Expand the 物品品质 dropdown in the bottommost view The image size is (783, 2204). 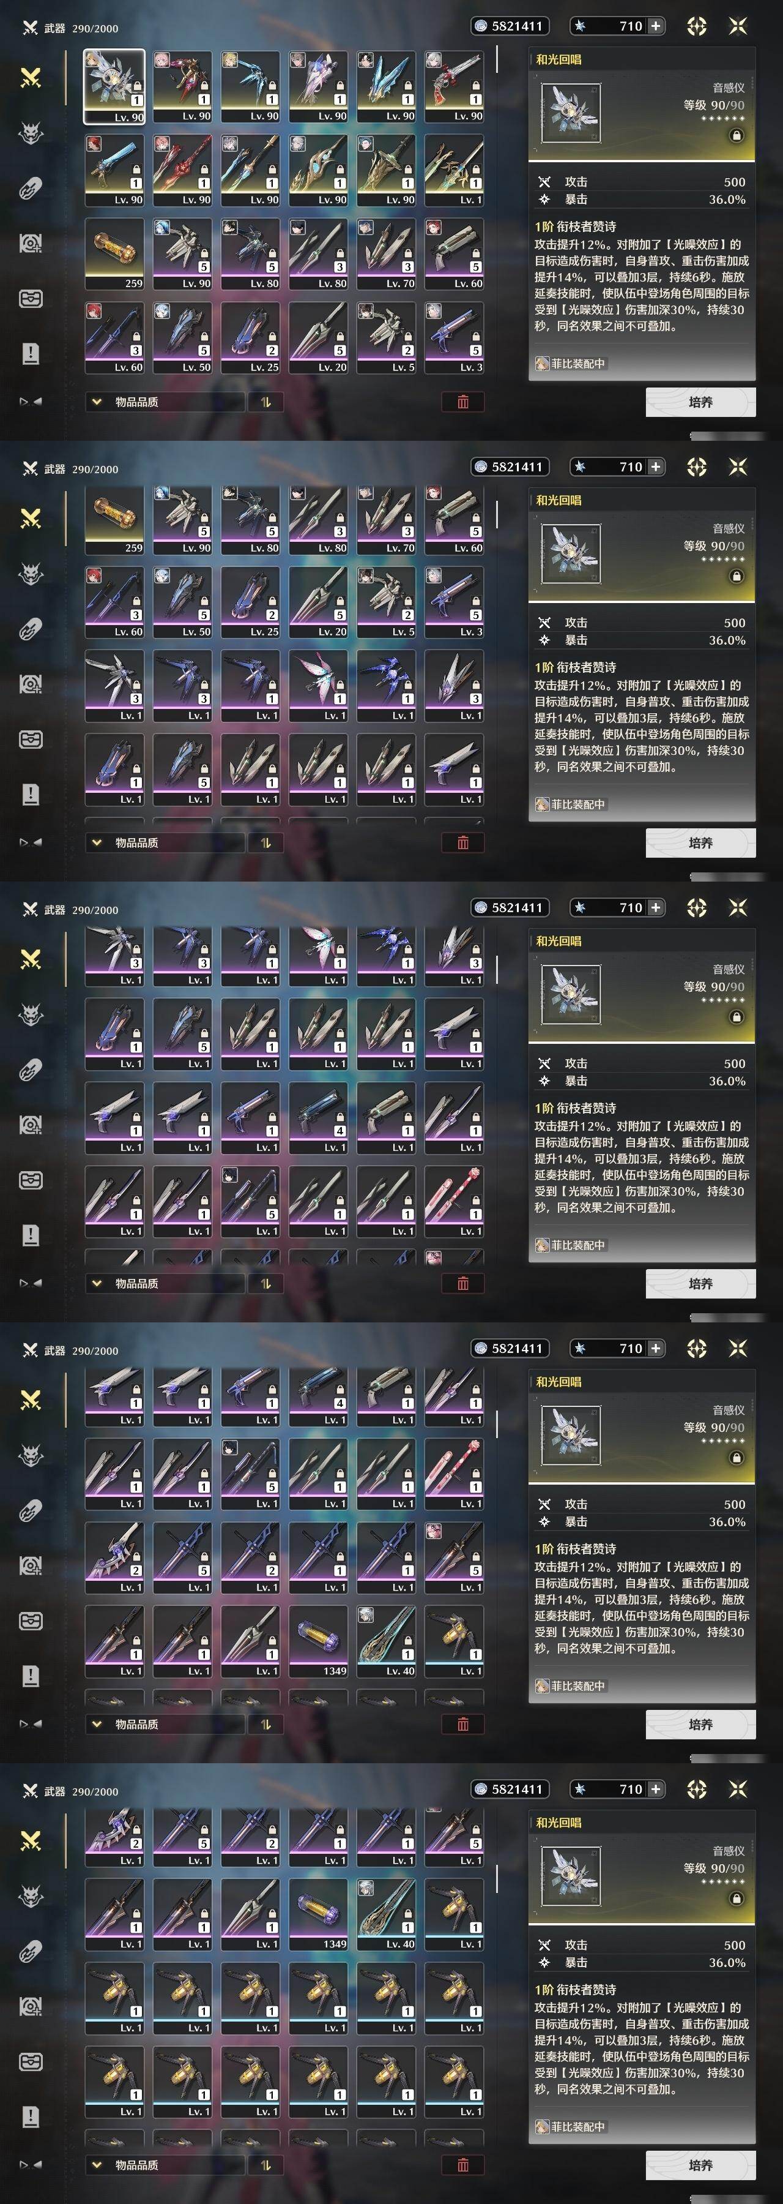[165, 2165]
